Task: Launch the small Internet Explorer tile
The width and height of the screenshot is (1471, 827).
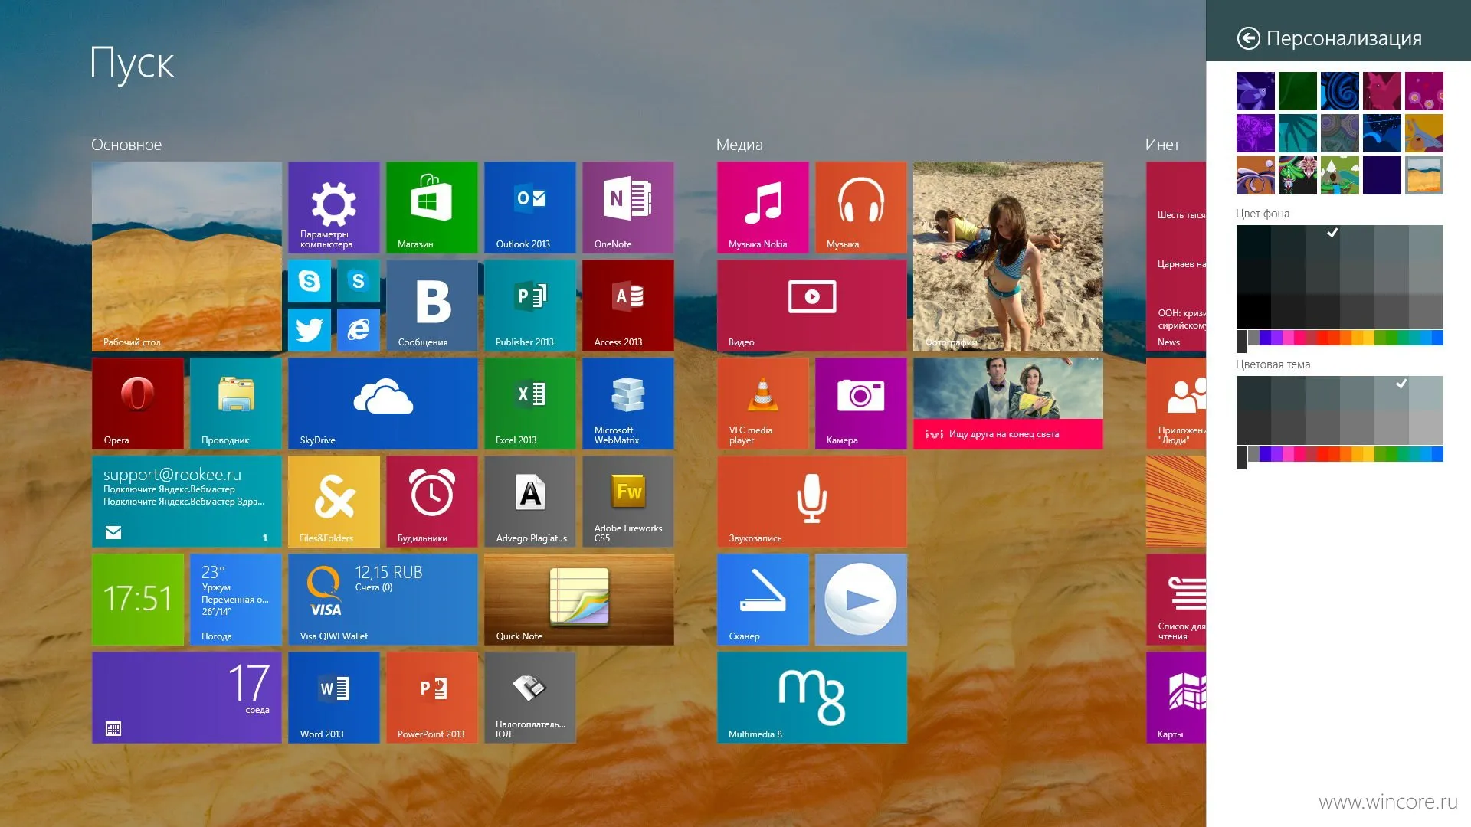Action: pos(358,329)
